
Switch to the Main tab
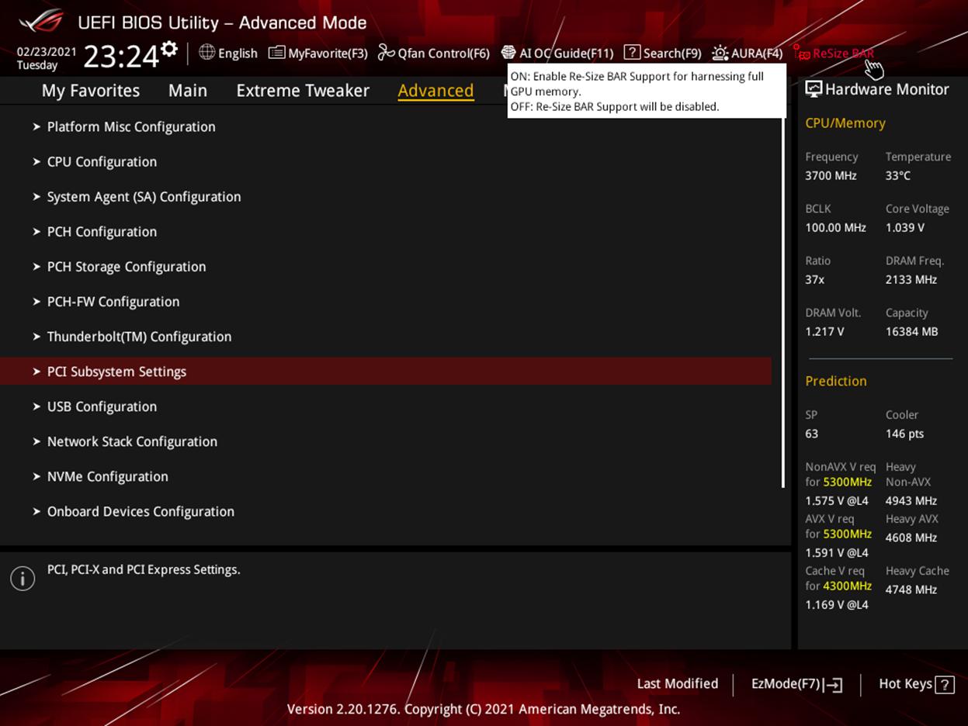(187, 90)
